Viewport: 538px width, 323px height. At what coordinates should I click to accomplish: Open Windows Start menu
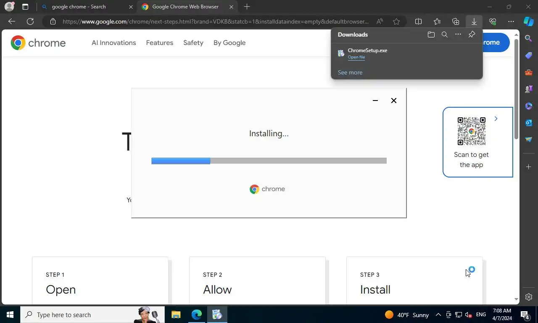[10, 315]
